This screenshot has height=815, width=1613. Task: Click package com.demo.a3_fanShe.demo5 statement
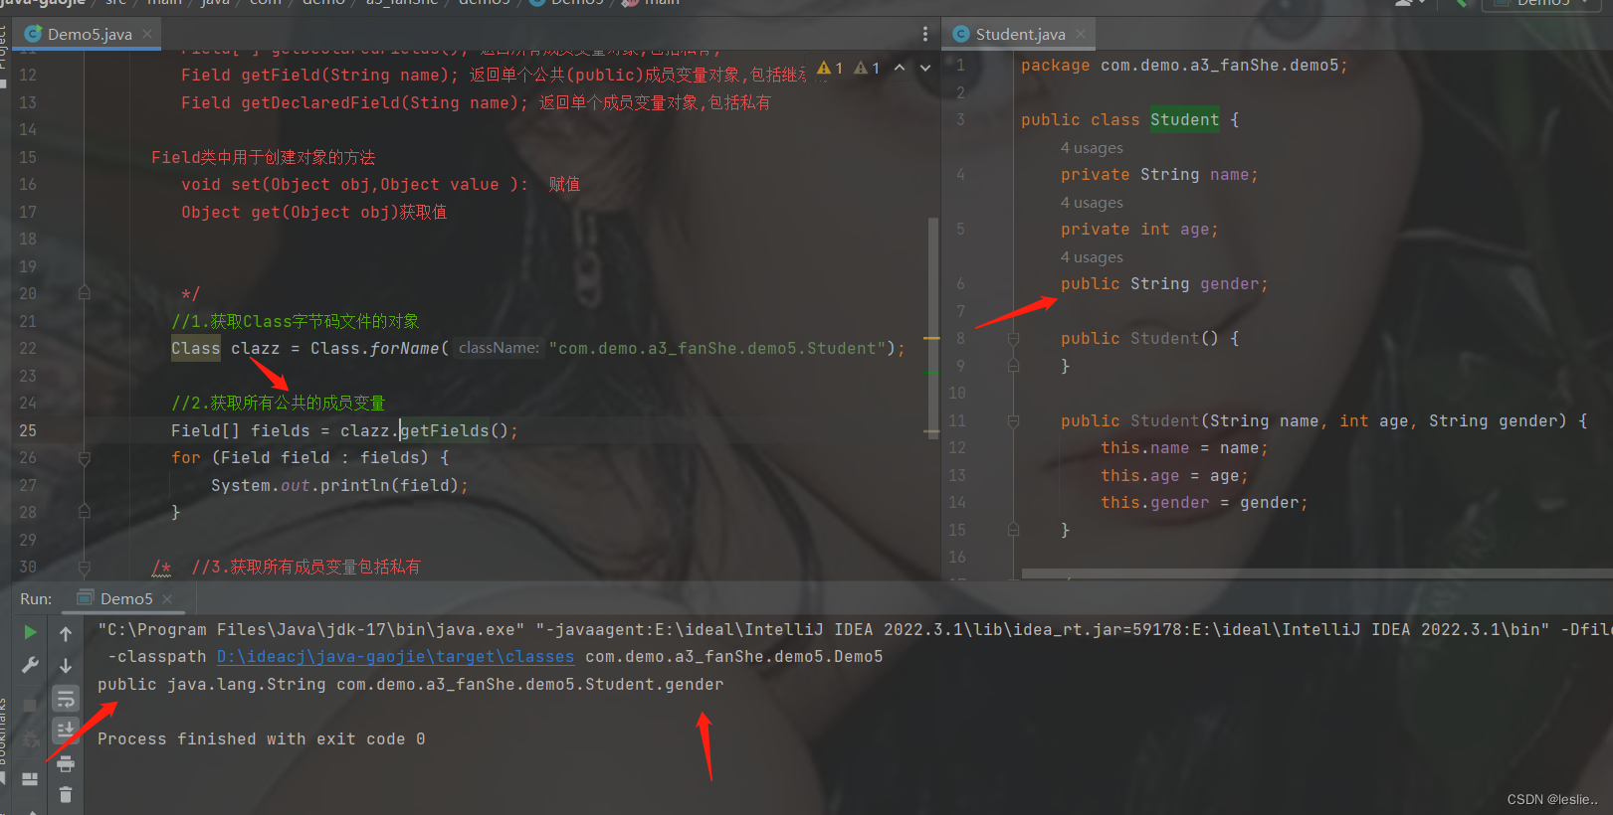[x=1184, y=66]
